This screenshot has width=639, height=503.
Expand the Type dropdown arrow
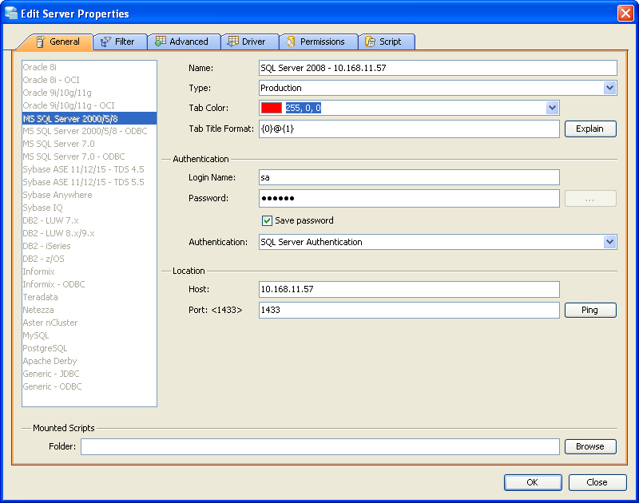click(x=609, y=88)
